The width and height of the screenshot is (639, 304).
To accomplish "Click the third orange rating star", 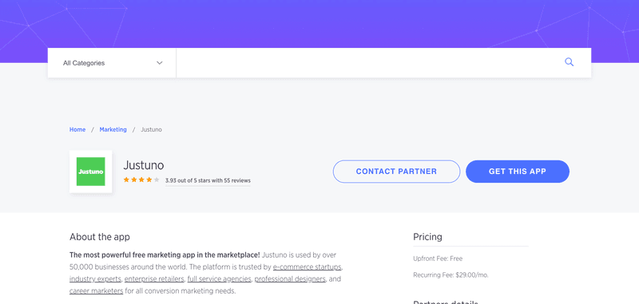I will (141, 180).
